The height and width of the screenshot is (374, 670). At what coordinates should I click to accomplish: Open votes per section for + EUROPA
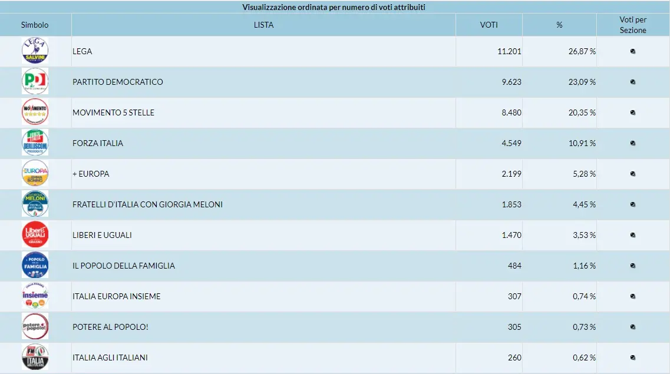633,174
